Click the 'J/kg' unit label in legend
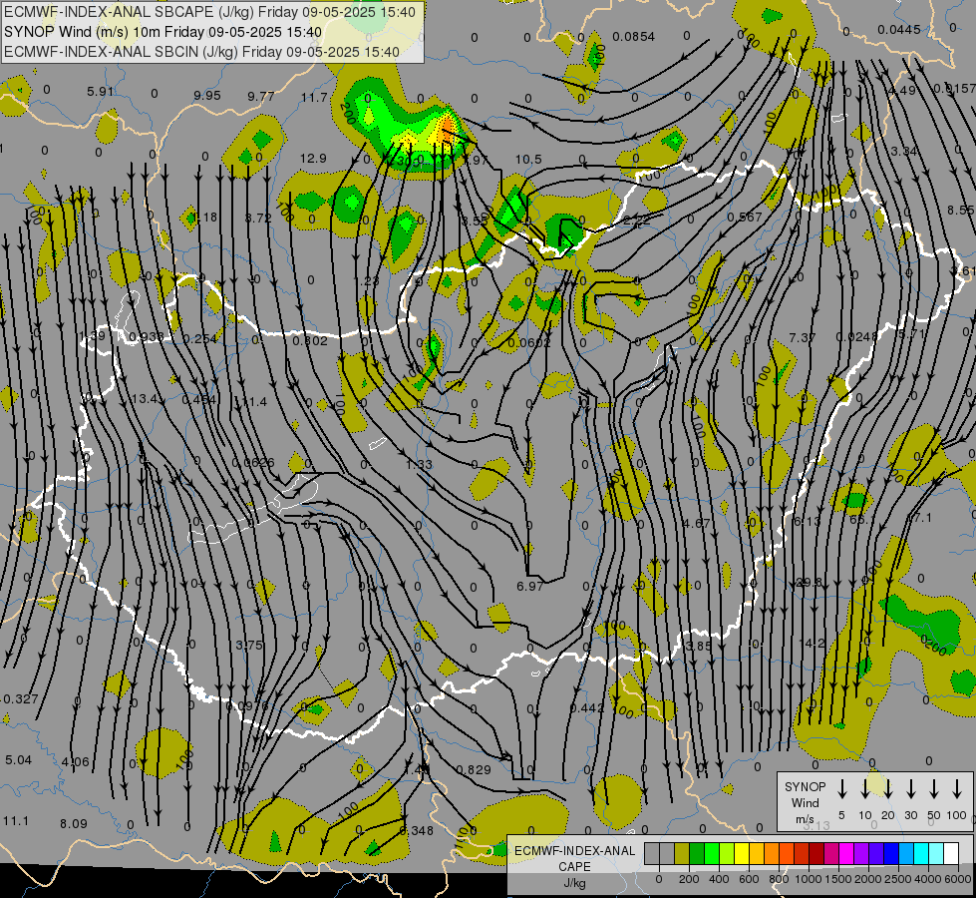 (x=574, y=883)
